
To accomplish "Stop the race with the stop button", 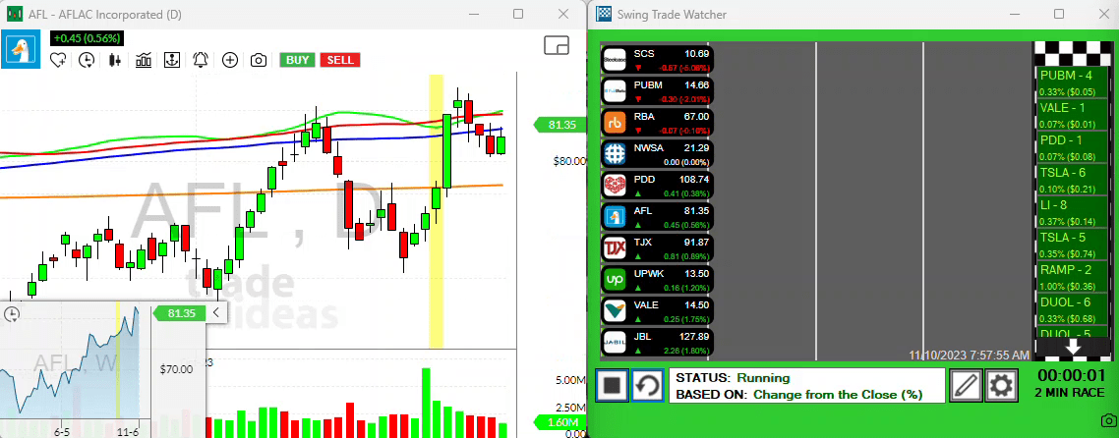I will click(x=612, y=385).
